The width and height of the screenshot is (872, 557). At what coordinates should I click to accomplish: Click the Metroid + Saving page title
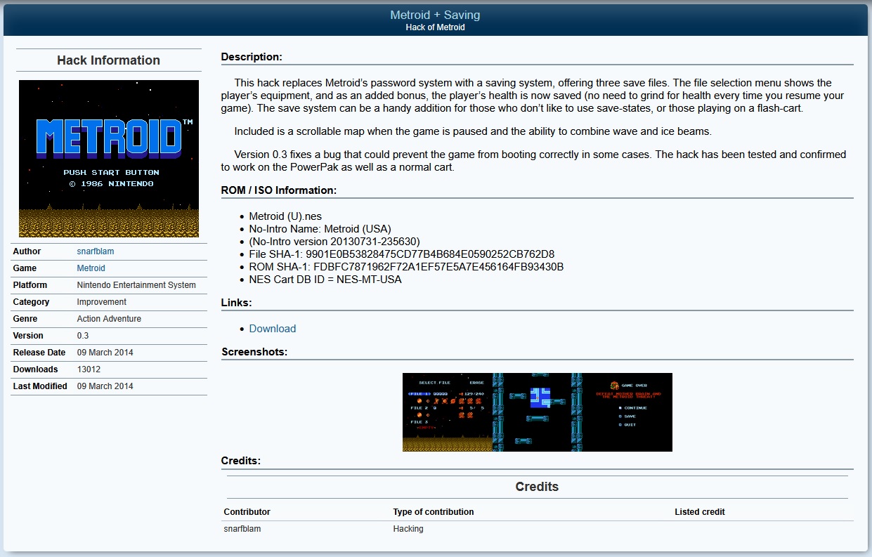point(436,15)
